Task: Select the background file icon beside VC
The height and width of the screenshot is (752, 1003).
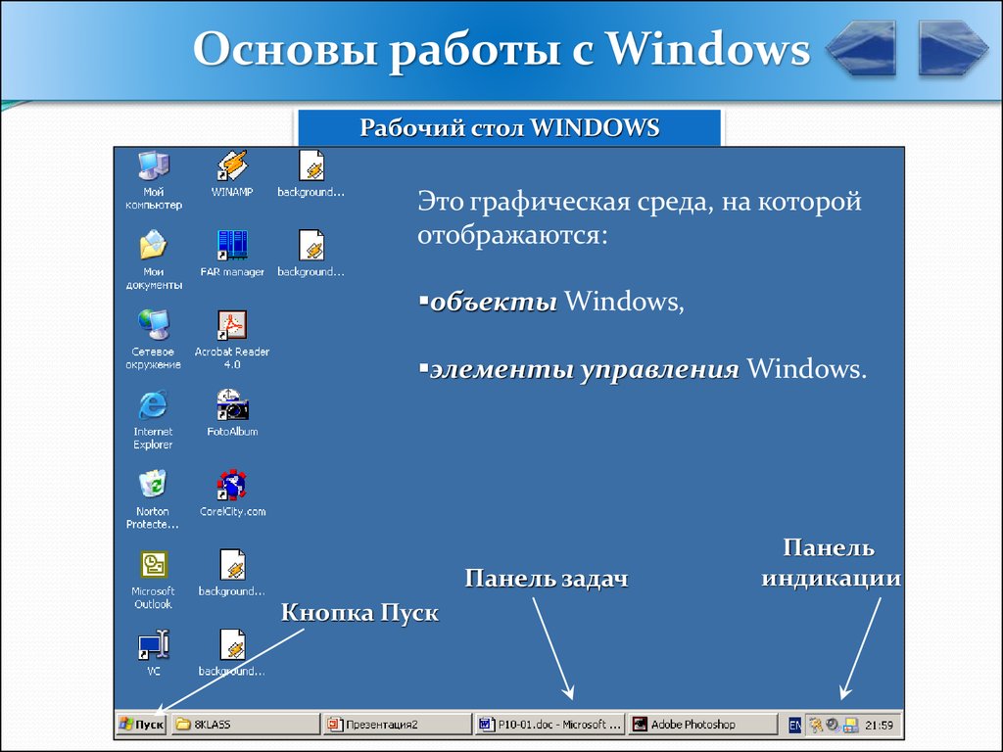Action: tap(232, 644)
